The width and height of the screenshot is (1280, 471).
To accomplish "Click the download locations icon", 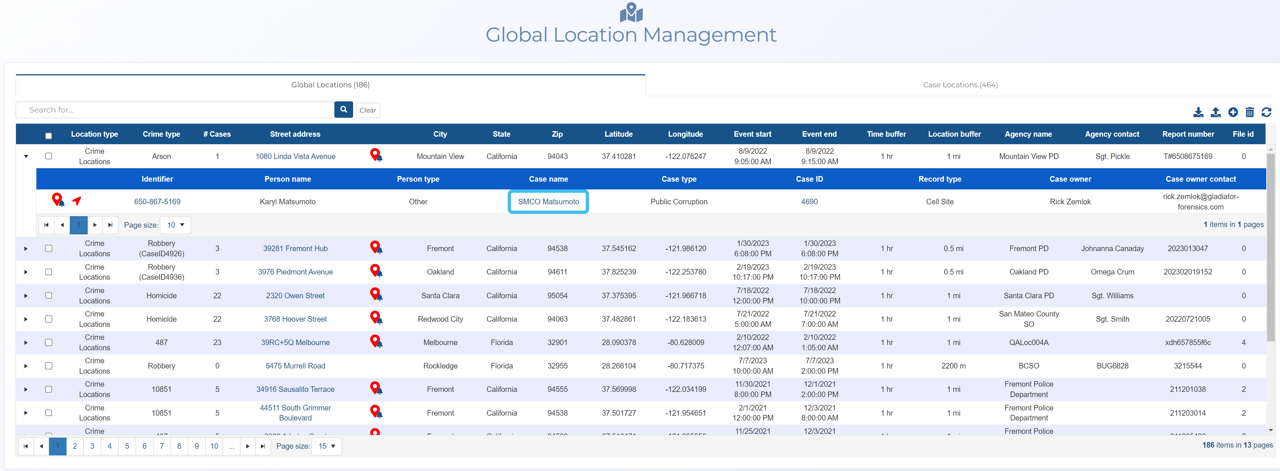I will [x=1198, y=112].
